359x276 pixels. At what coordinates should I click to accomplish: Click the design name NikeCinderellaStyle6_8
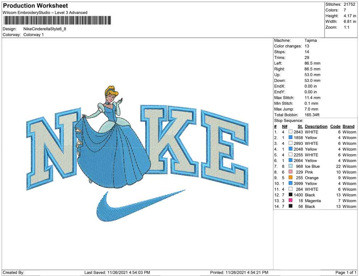click(45, 29)
